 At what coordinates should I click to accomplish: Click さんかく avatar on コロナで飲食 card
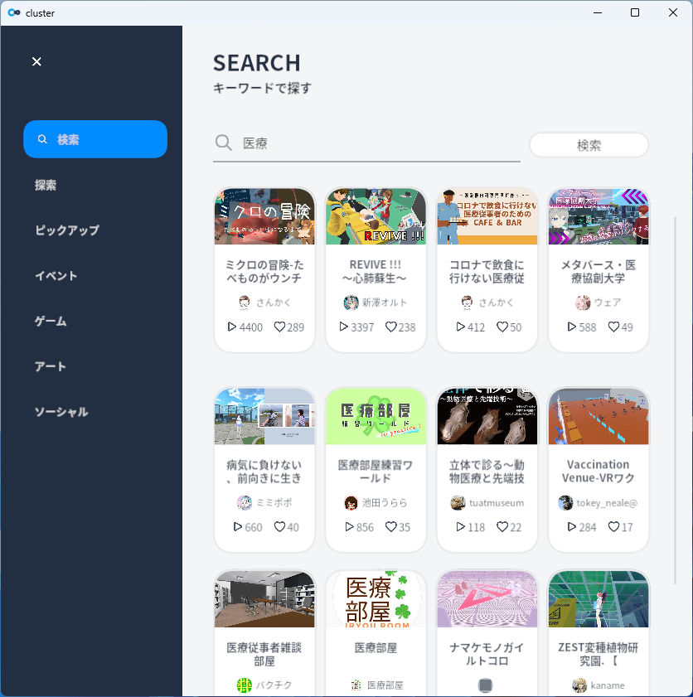click(x=467, y=303)
